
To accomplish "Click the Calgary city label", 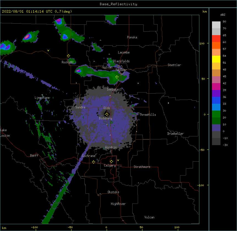I will 110,165.
